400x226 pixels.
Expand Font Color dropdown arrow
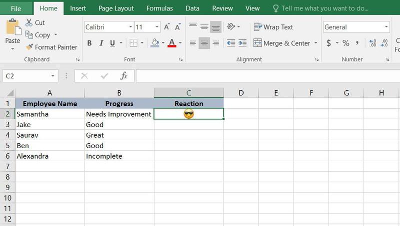(x=180, y=43)
